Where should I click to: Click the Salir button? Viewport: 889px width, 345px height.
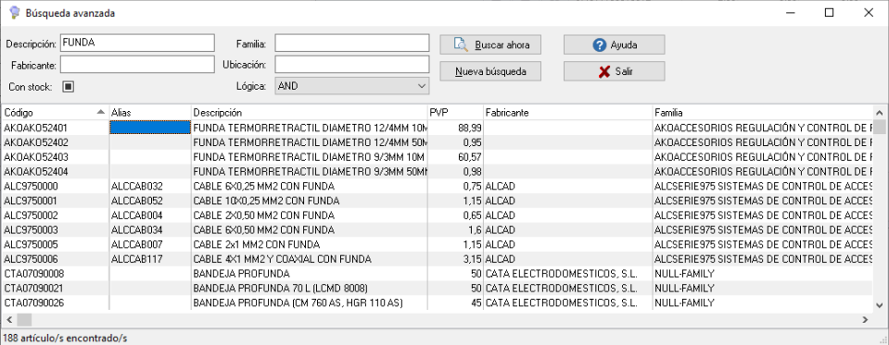(x=614, y=71)
